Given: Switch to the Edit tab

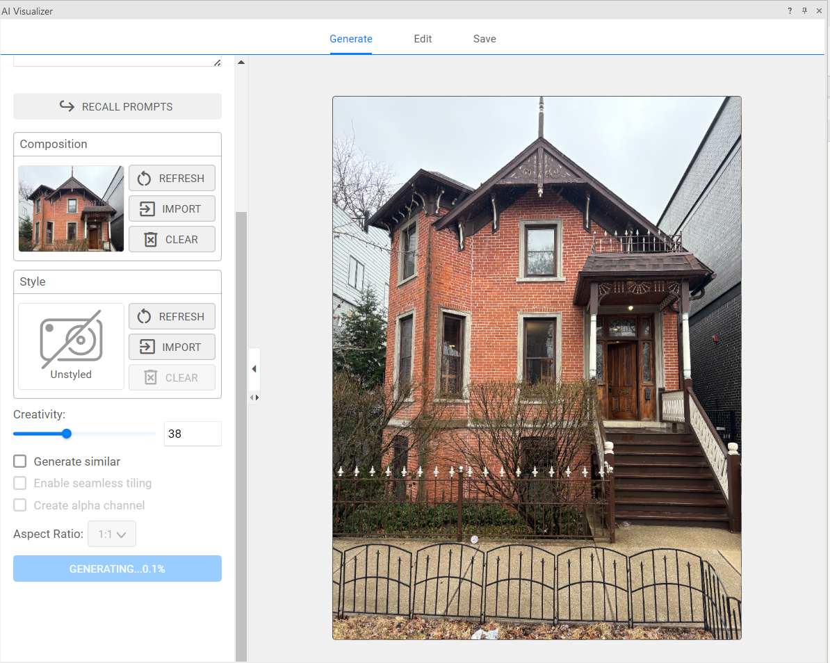Looking at the screenshot, I should tap(423, 39).
